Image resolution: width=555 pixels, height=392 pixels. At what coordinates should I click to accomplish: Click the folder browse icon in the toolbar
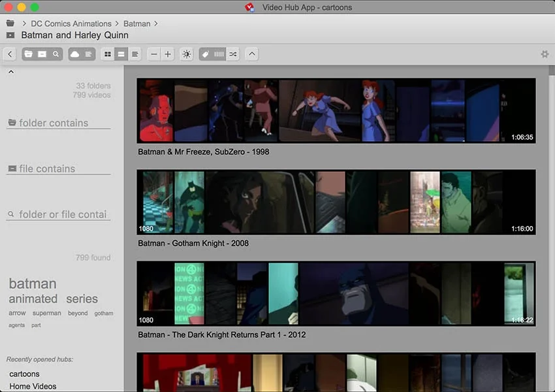(x=28, y=54)
